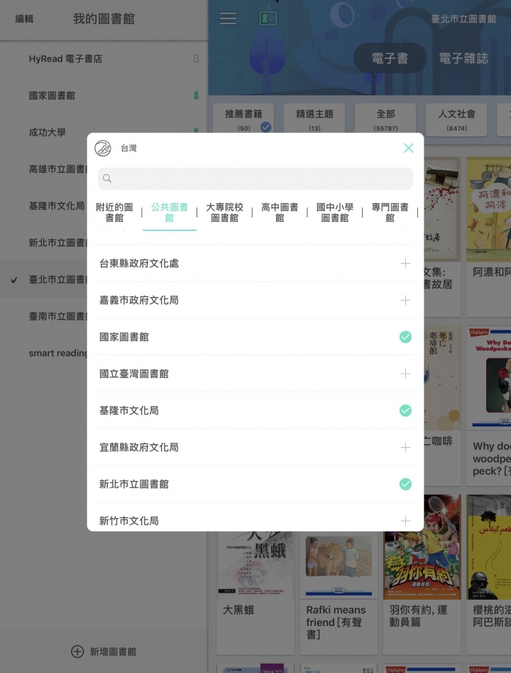The height and width of the screenshot is (673, 511).
Task: Add 宜蘭縣政府文化局 with plus icon
Action: (x=405, y=448)
